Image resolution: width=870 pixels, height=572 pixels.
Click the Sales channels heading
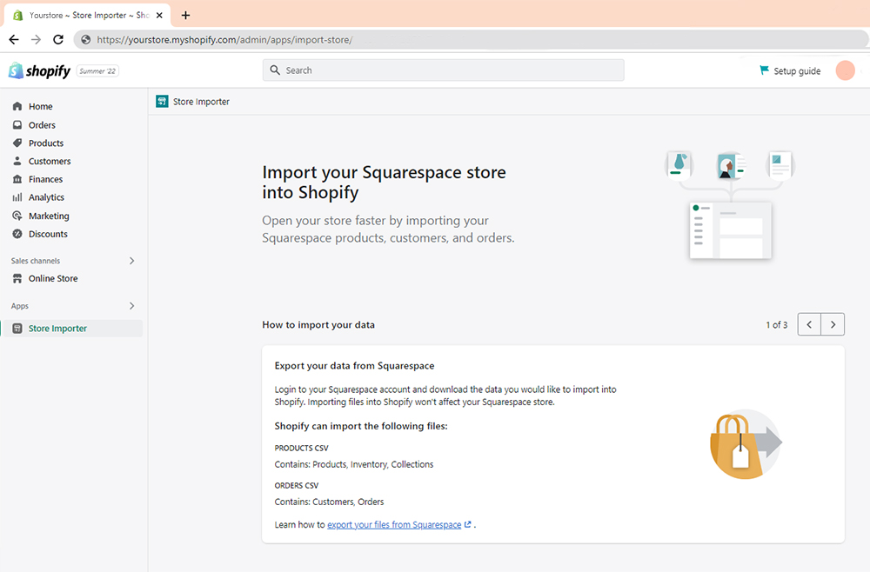(x=36, y=261)
